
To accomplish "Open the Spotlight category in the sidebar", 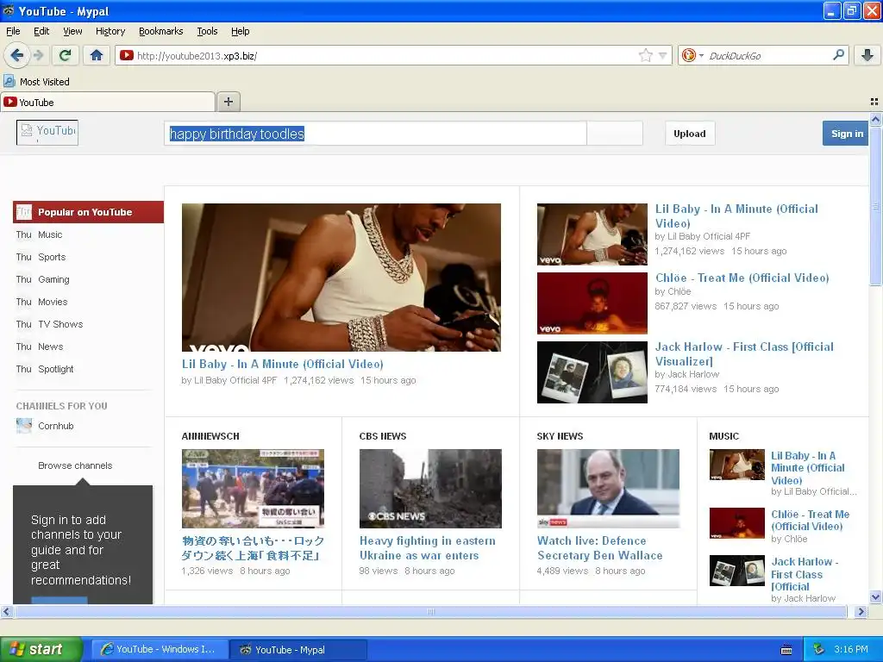I will click(56, 369).
